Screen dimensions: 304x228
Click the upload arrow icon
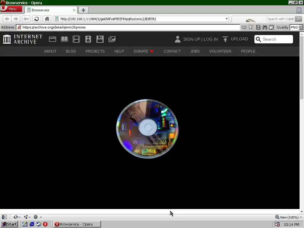coord(225,39)
